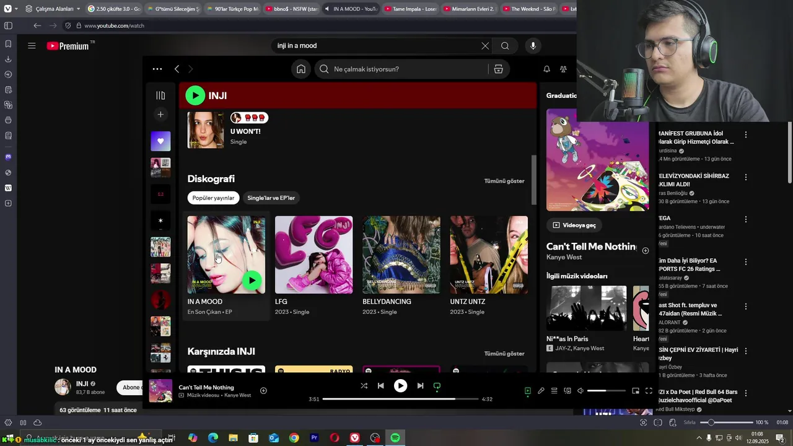The height and width of the screenshot is (446, 793).
Task: Open Kanye West artist link in Now Playing panel
Action: 564,257
